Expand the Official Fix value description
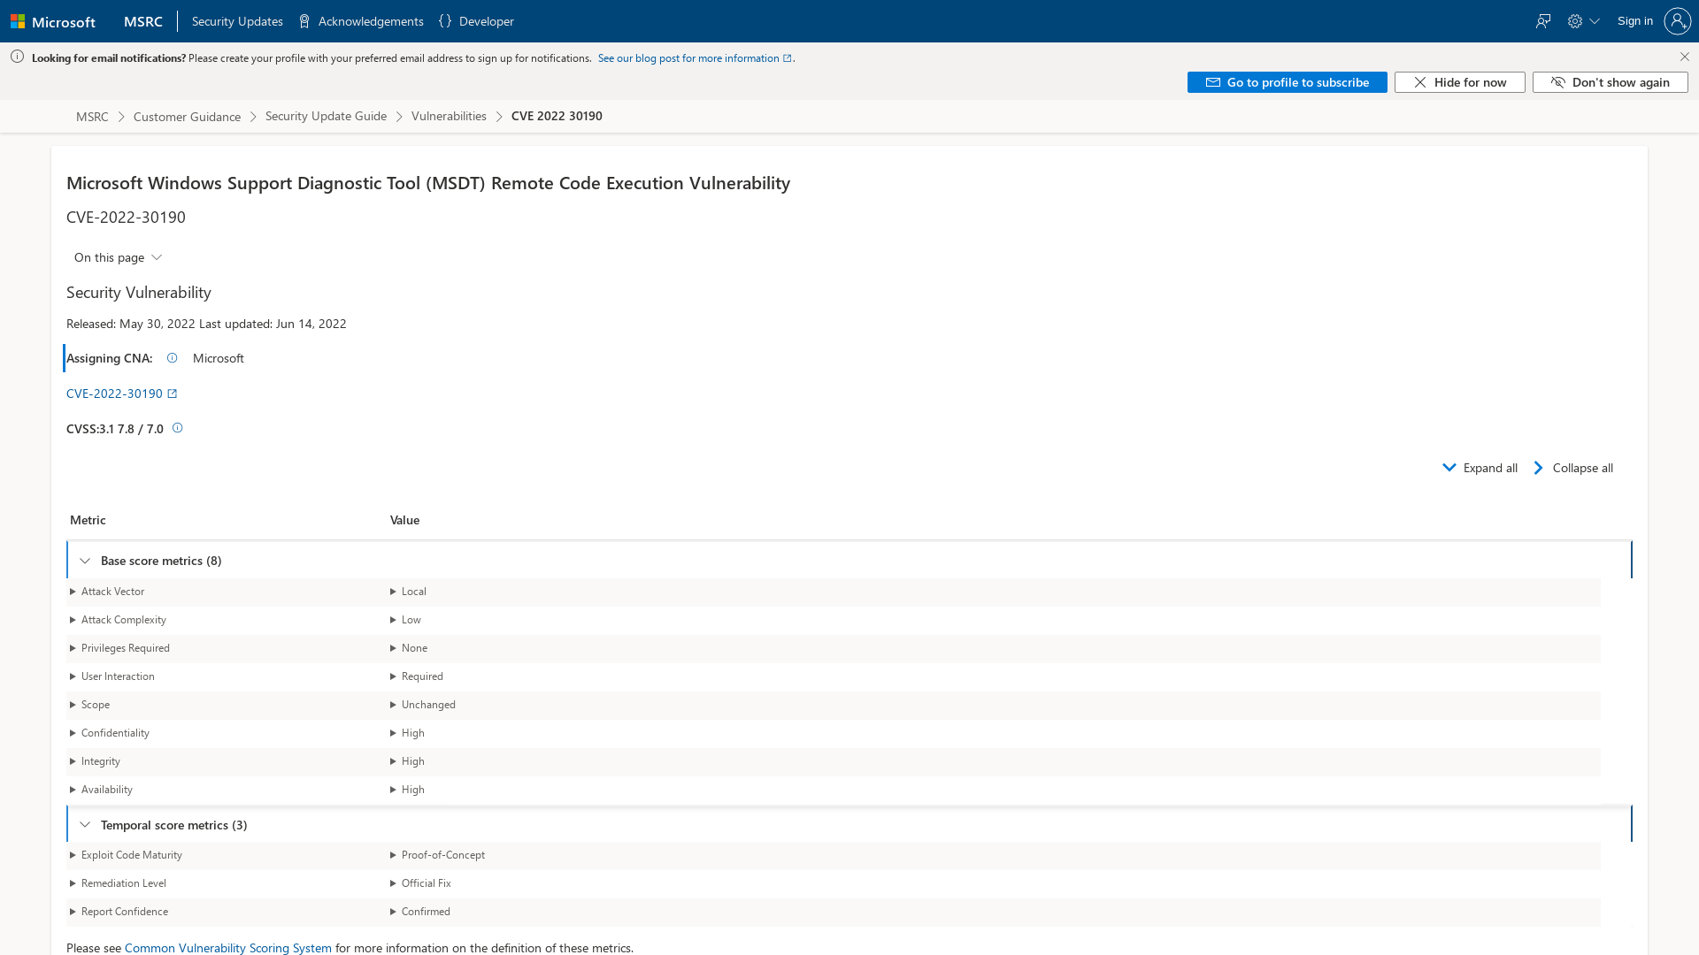This screenshot has width=1699, height=955. [x=420, y=883]
